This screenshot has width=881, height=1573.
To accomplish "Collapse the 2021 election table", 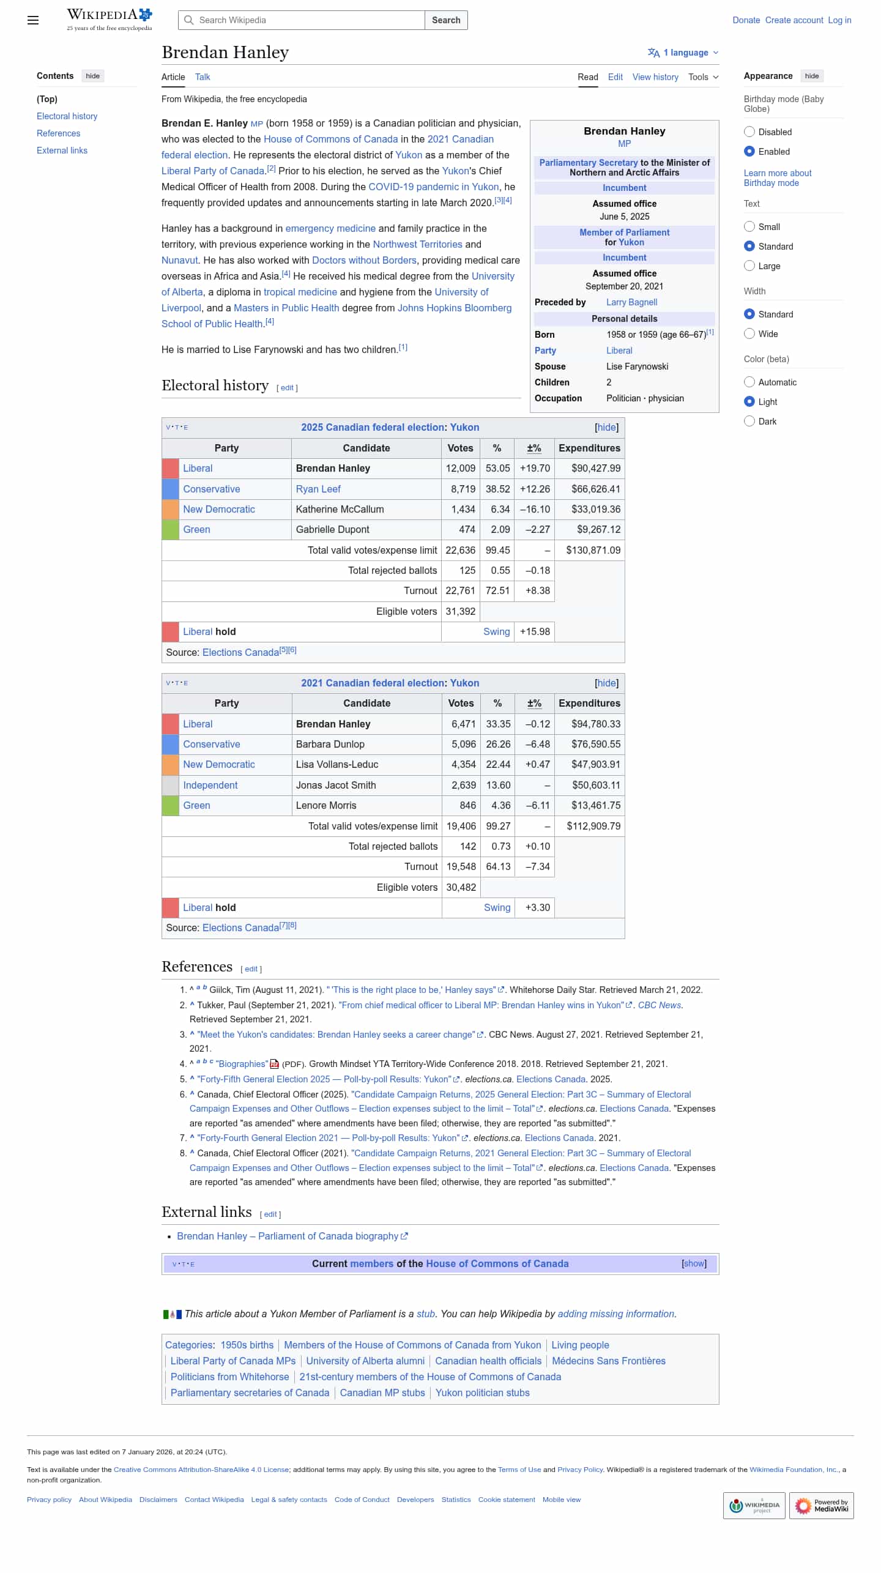I will coord(607,683).
